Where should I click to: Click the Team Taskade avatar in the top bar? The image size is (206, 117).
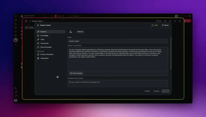tap(22, 16)
